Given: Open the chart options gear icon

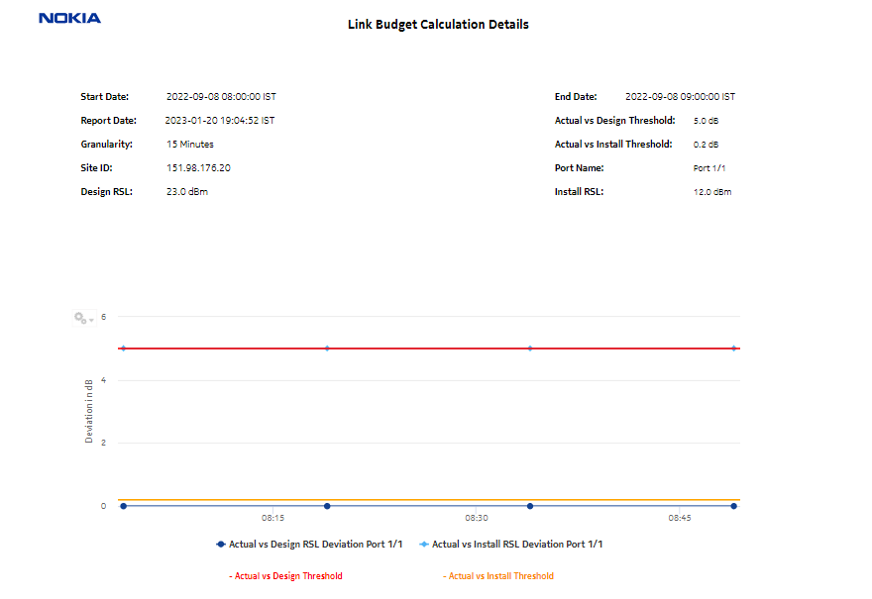Looking at the screenshot, I should 77,317.
